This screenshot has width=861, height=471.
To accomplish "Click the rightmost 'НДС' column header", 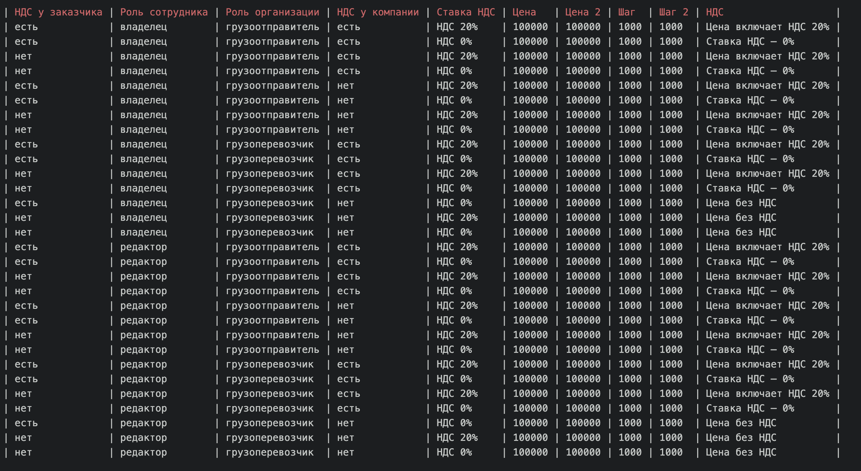I will 715,12.
